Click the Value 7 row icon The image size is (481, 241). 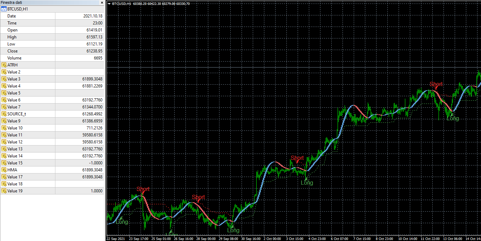pos(4,107)
